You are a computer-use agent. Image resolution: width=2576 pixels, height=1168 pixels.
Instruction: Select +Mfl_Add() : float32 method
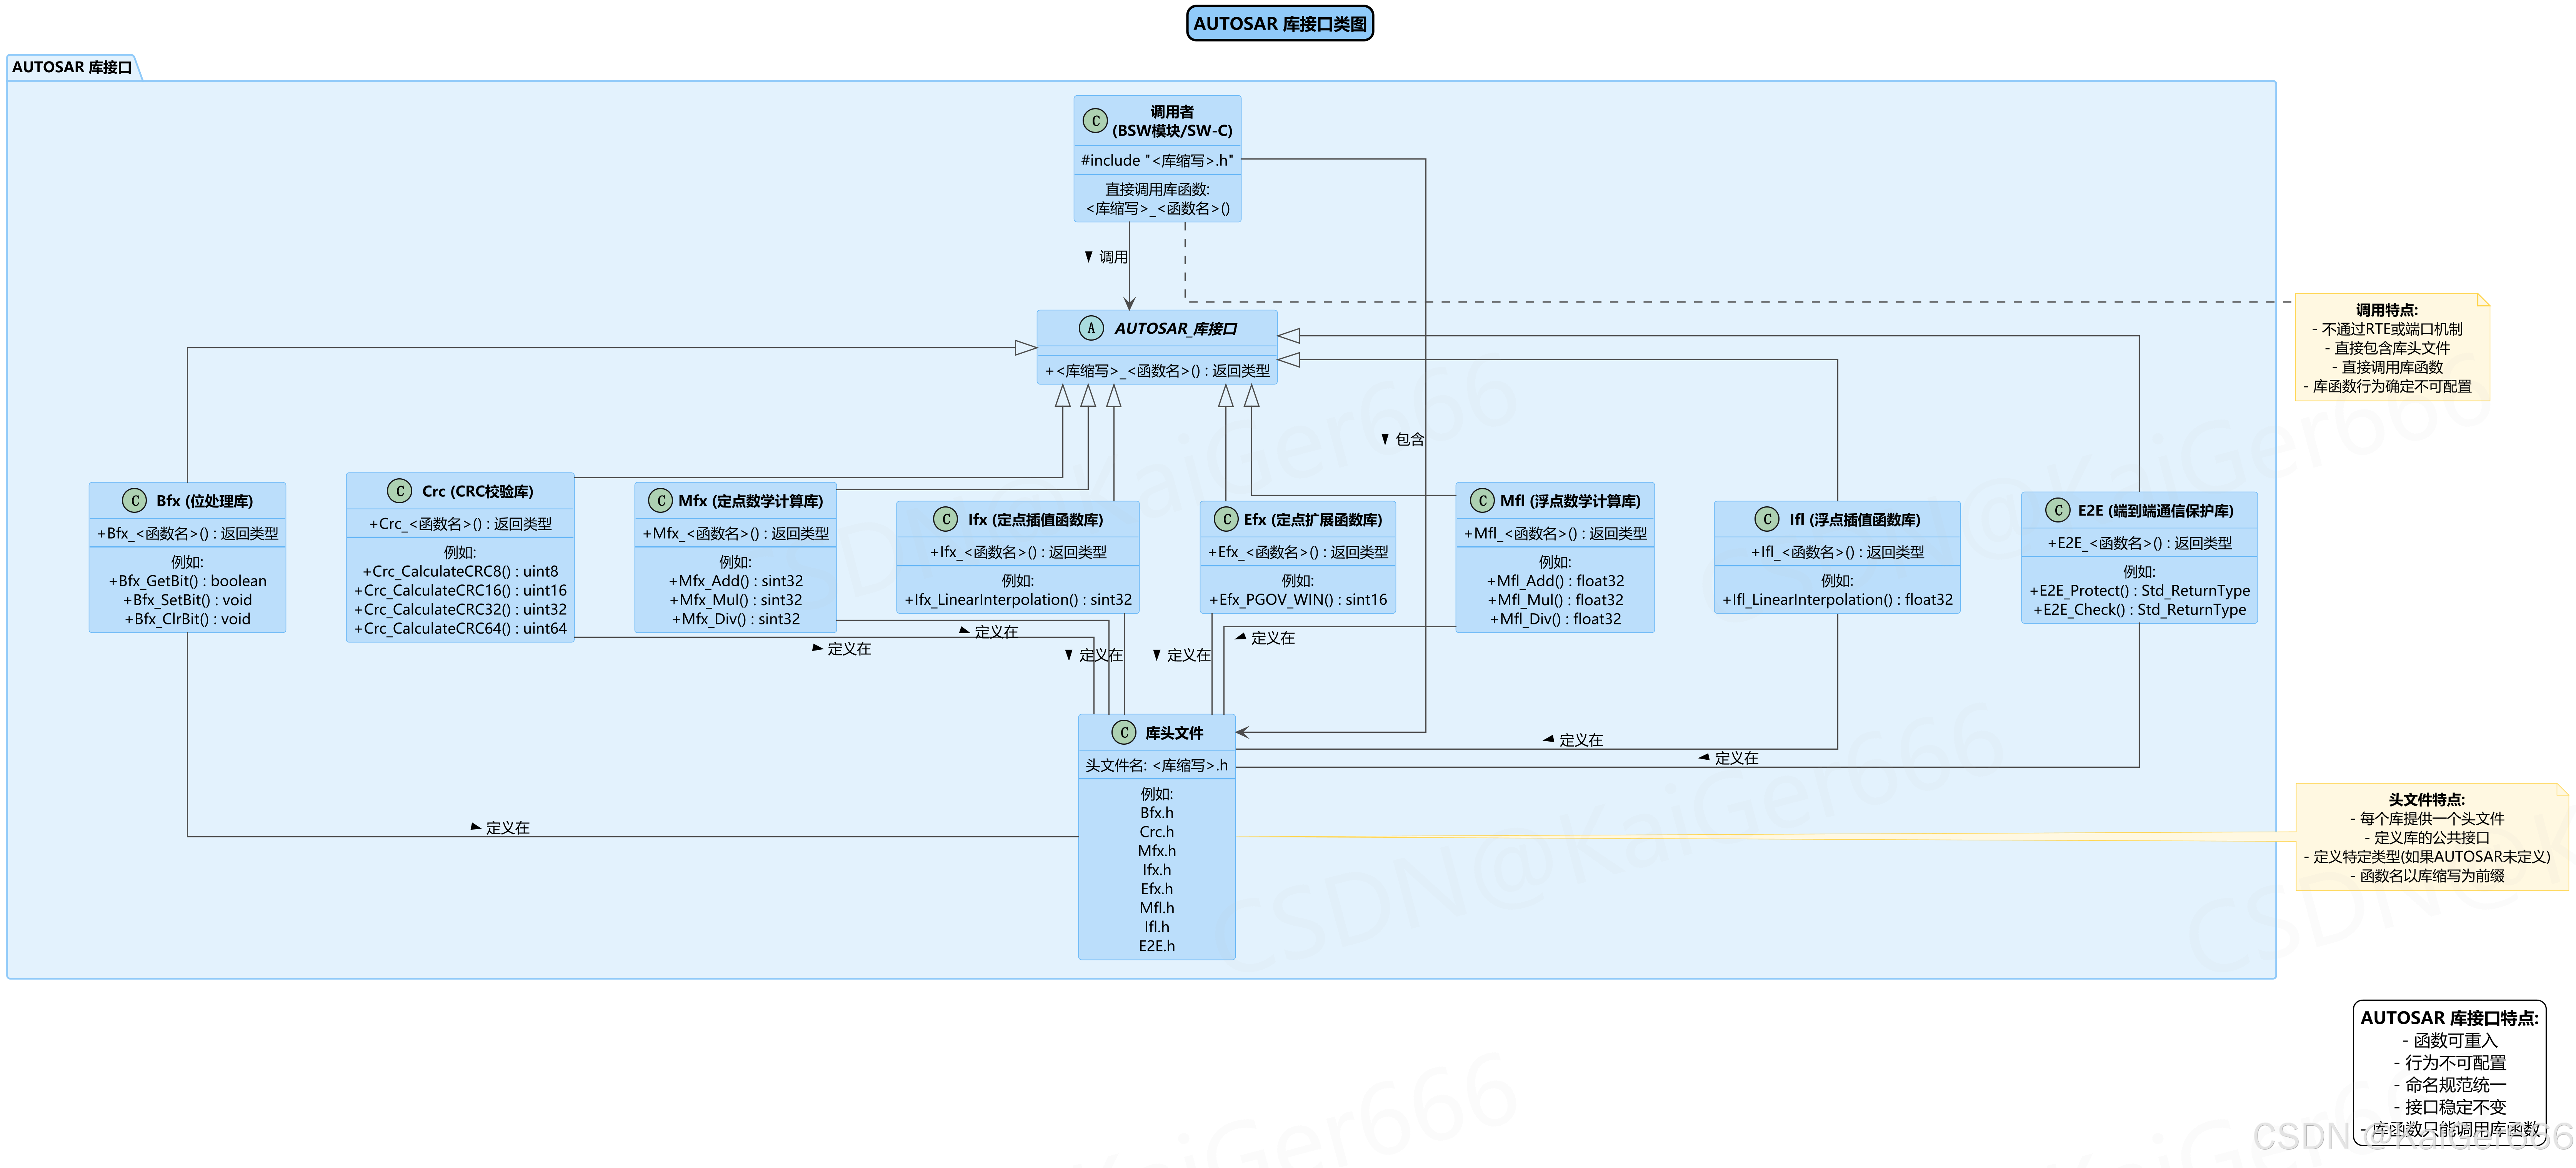point(1555,581)
